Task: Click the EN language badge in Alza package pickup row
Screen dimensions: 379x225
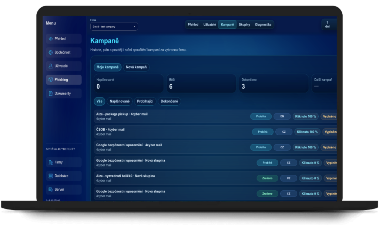Action: (x=282, y=116)
